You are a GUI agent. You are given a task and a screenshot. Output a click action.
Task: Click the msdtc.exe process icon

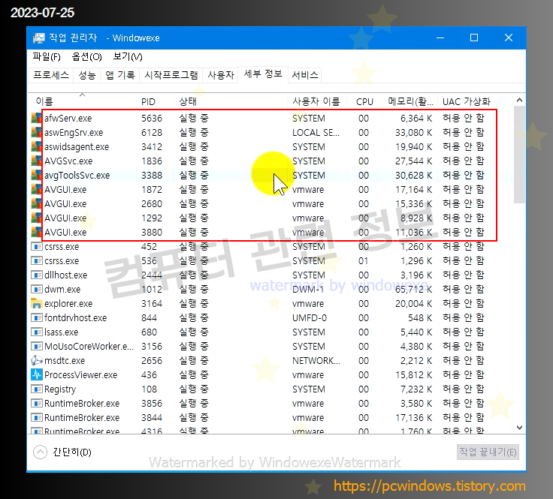click(37, 360)
